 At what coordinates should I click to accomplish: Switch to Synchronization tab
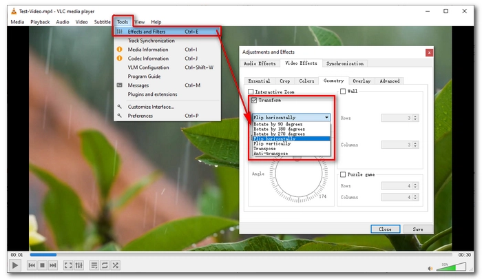tap(345, 63)
